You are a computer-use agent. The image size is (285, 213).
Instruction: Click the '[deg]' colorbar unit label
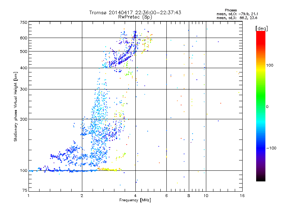(x=261, y=28)
